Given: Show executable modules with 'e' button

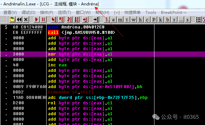Looking at the screenshot, I should (113, 20).
